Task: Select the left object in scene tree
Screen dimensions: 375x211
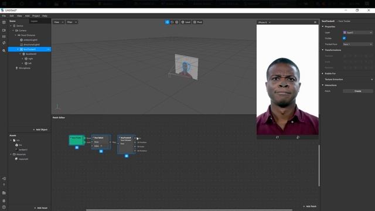Action: (30, 63)
